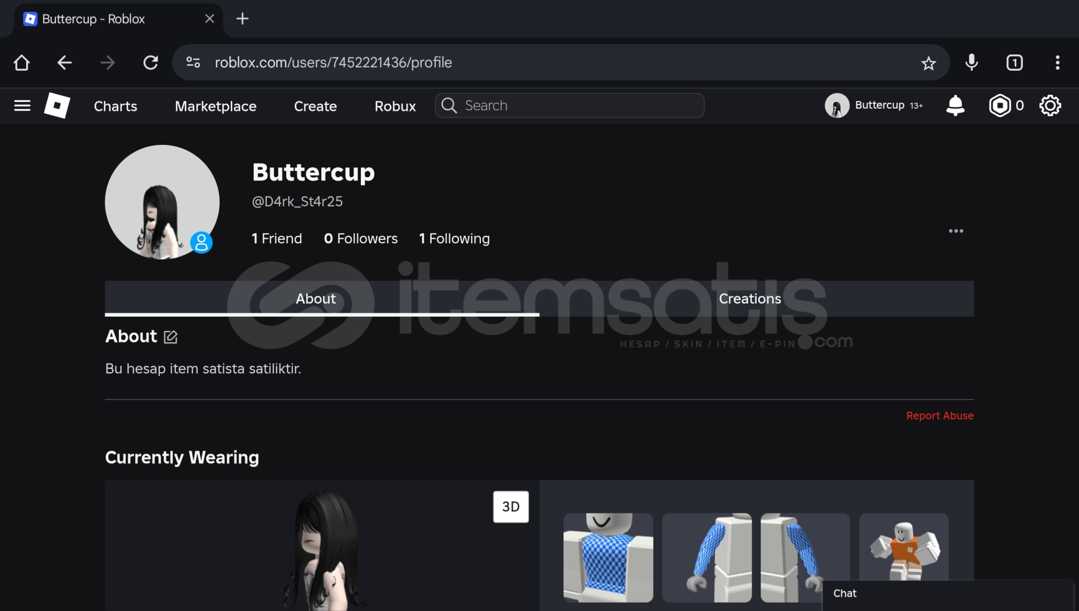The width and height of the screenshot is (1079, 611).
Task: Bookmark this page with star icon
Action: click(928, 63)
